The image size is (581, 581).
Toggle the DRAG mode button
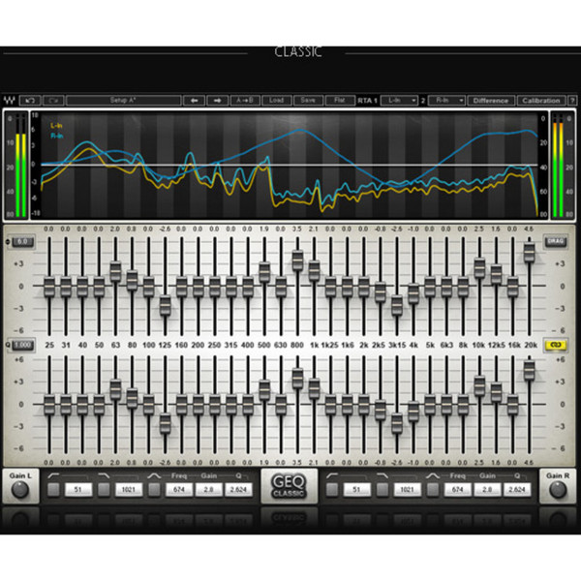click(555, 241)
